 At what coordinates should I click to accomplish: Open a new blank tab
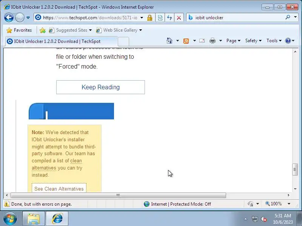[x=123, y=41]
